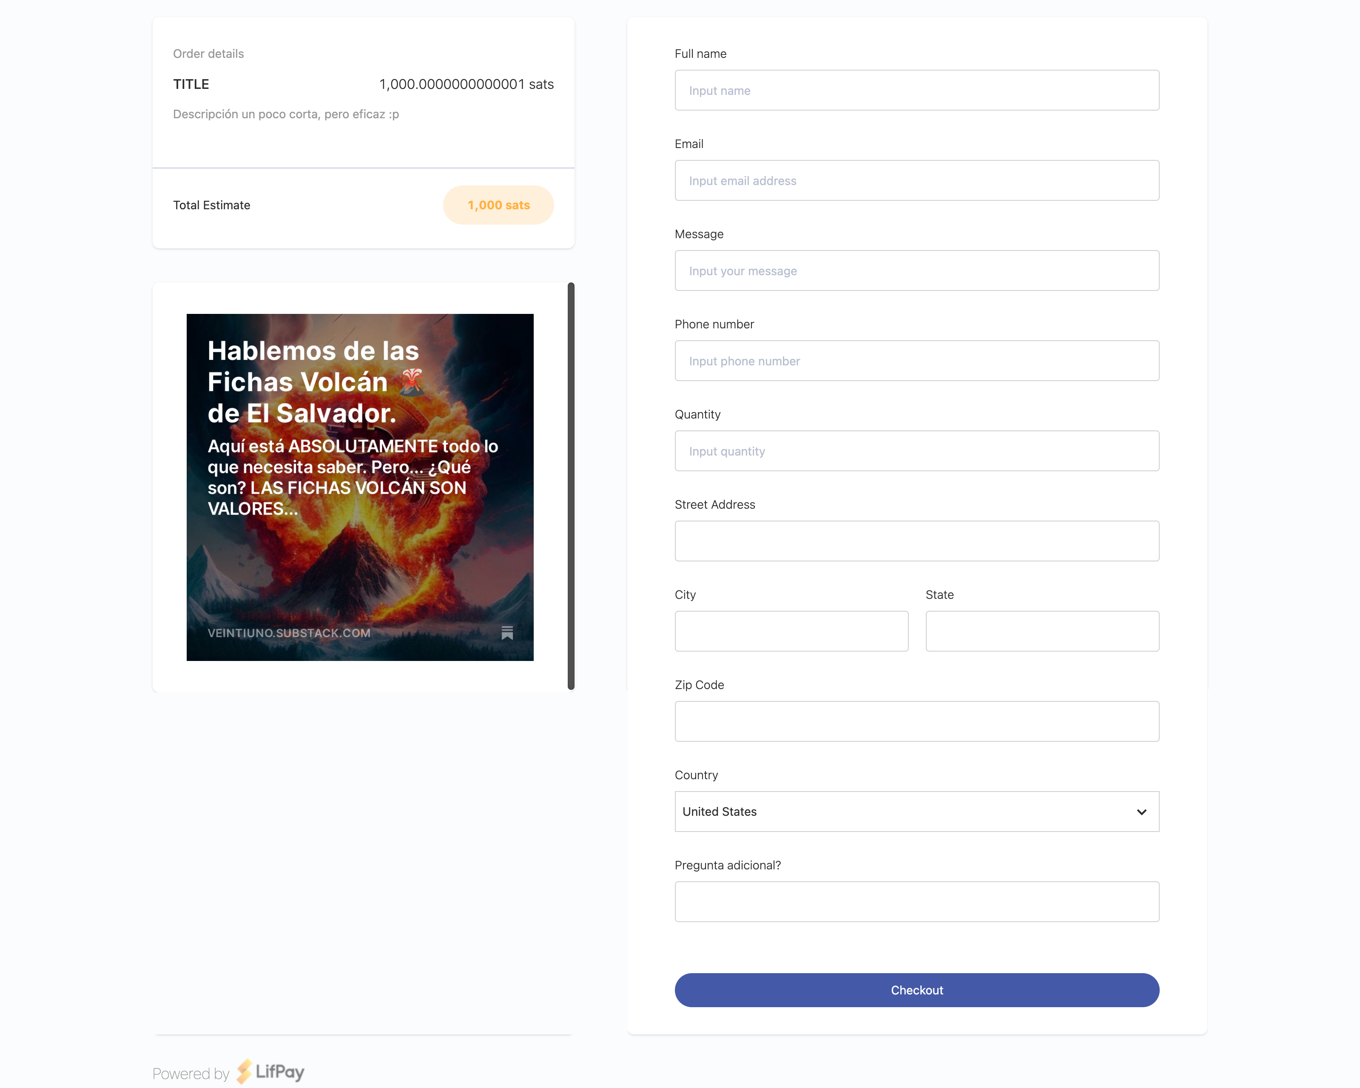Focus the Full name input field
This screenshot has height=1088, width=1360.
pos(916,90)
